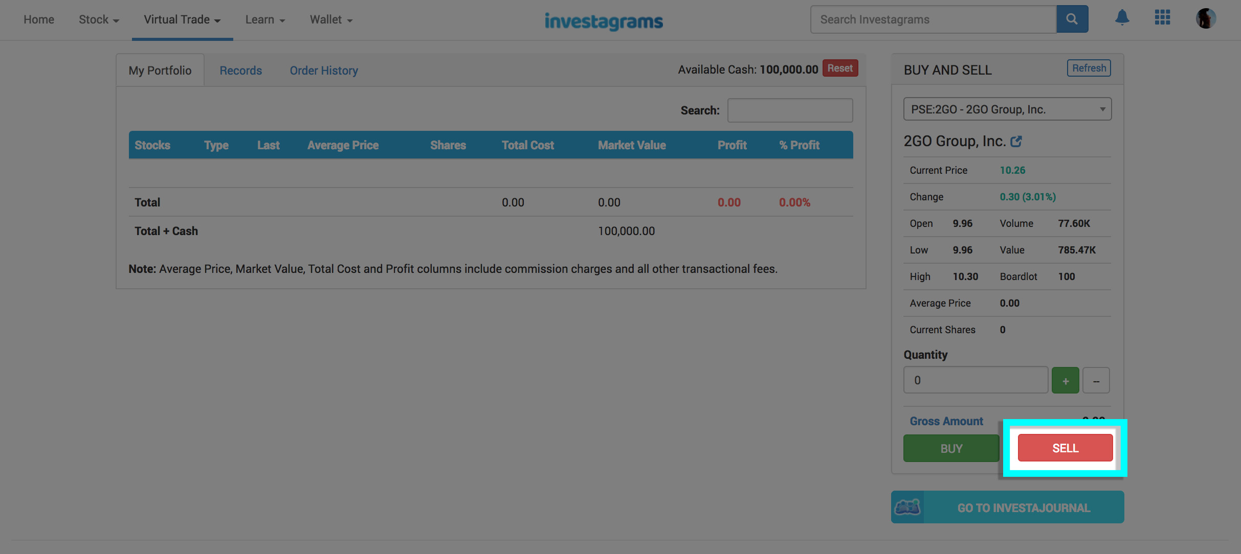This screenshot has width=1241, height=554.
Task: Click Go To InvestaJournal banner
Action: tap(1007, 507)
